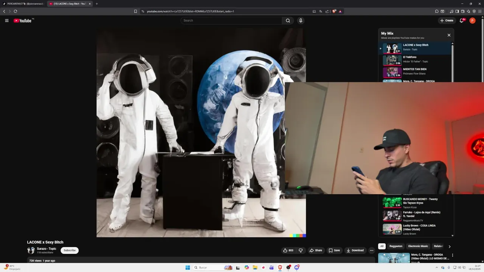Open Leo AI sparkle icon
This screenshot has height=272, width=484.
pos(468,11)
